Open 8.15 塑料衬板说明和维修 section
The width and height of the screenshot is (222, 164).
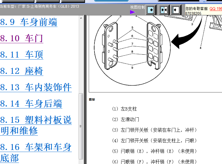(36, 125)
